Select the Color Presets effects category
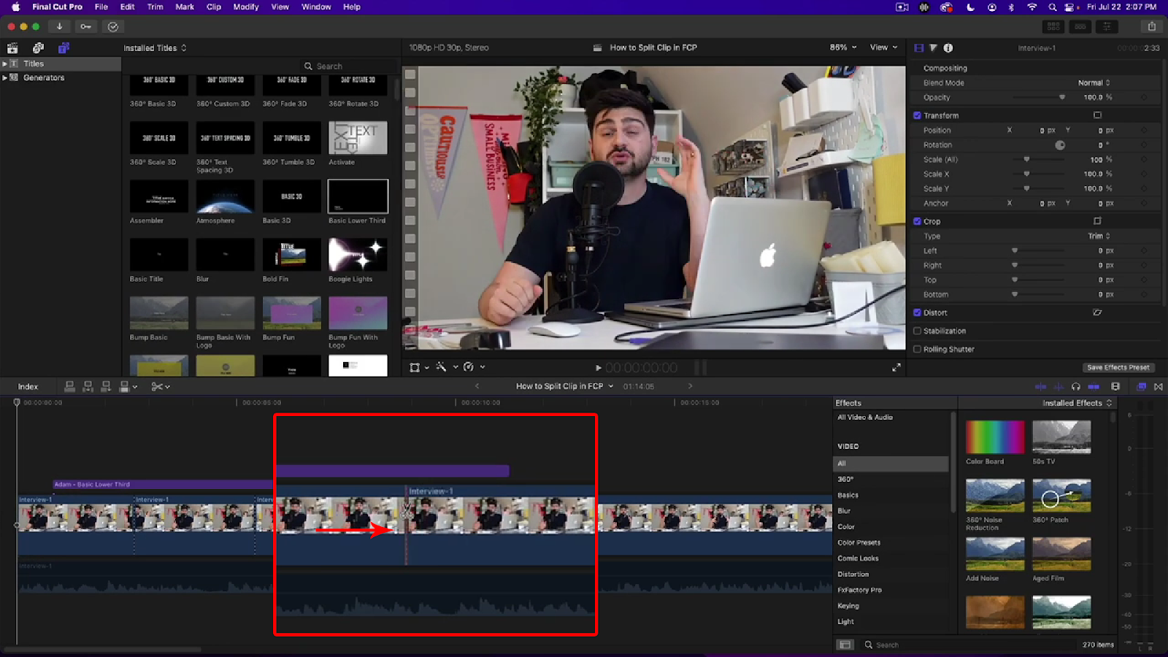This screenshot has width=1168, height=657. [x=859, y=542]
